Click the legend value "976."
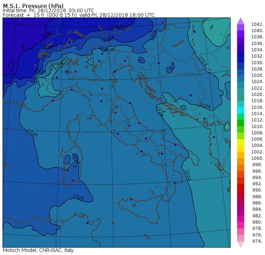Viewport: 265px width, 255px height. point(258,235)
